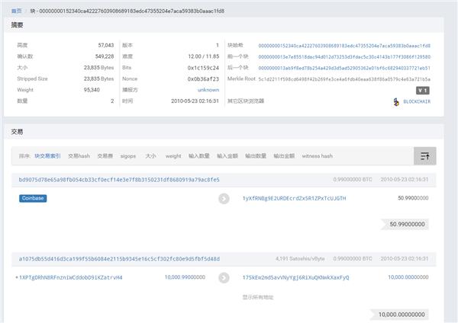The width and height of the screenshot is (458, 323).
Task: Sort by output count
Action: pos(256,156)
